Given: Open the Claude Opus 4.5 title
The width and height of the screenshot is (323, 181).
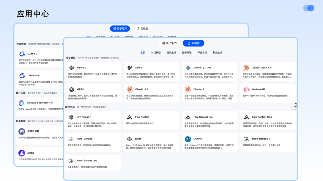Looking at the screenshot, I should (261, 68).
